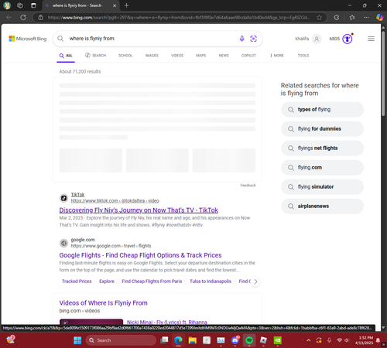Click 'Tulsa to Indianapolis' sublink
This screenshot has width=387, height=348.
(x=211, y=281)
